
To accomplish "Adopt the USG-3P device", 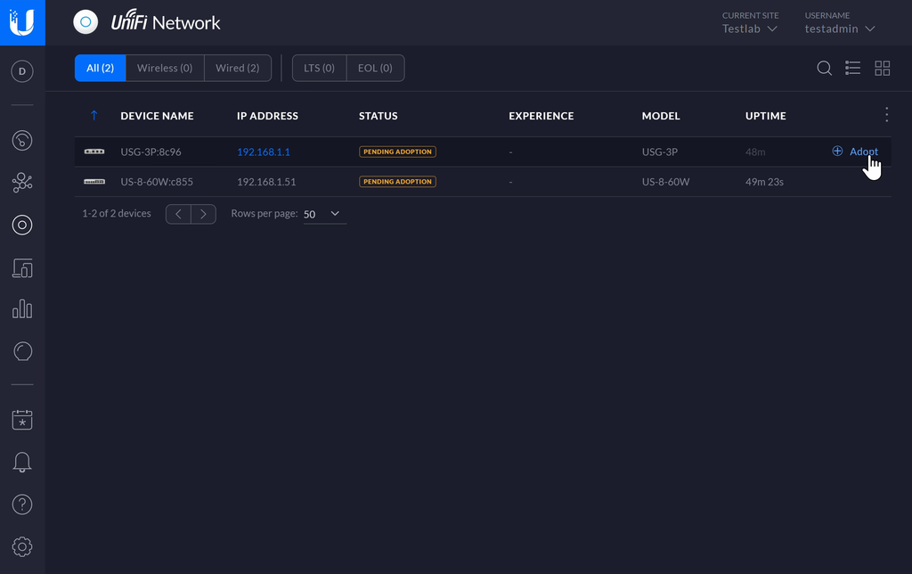I will click(x=855, y=152).
